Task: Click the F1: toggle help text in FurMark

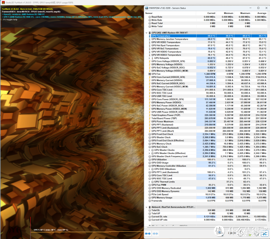Action: (x=9, y=20)
